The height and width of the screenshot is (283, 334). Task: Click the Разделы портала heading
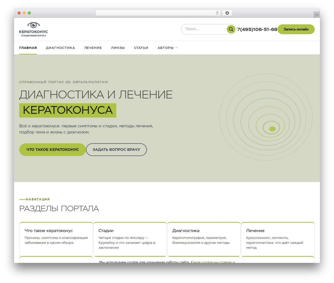[x=59, y=209]
